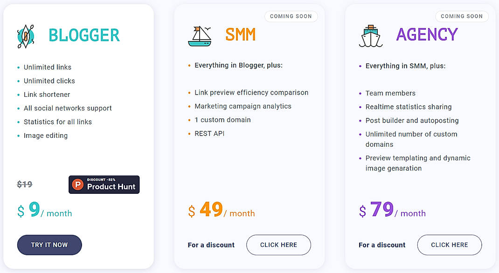
Task: Select the AGENCY plan title
Action: click(427, 34)
